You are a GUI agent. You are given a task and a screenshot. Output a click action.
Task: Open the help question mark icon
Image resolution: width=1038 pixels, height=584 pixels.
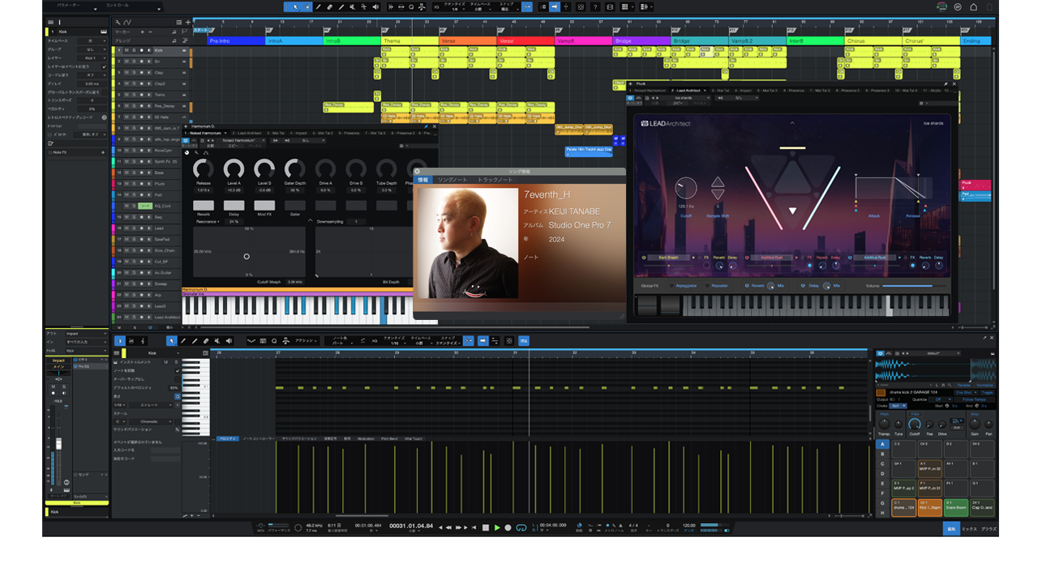[x=595, y=6]
